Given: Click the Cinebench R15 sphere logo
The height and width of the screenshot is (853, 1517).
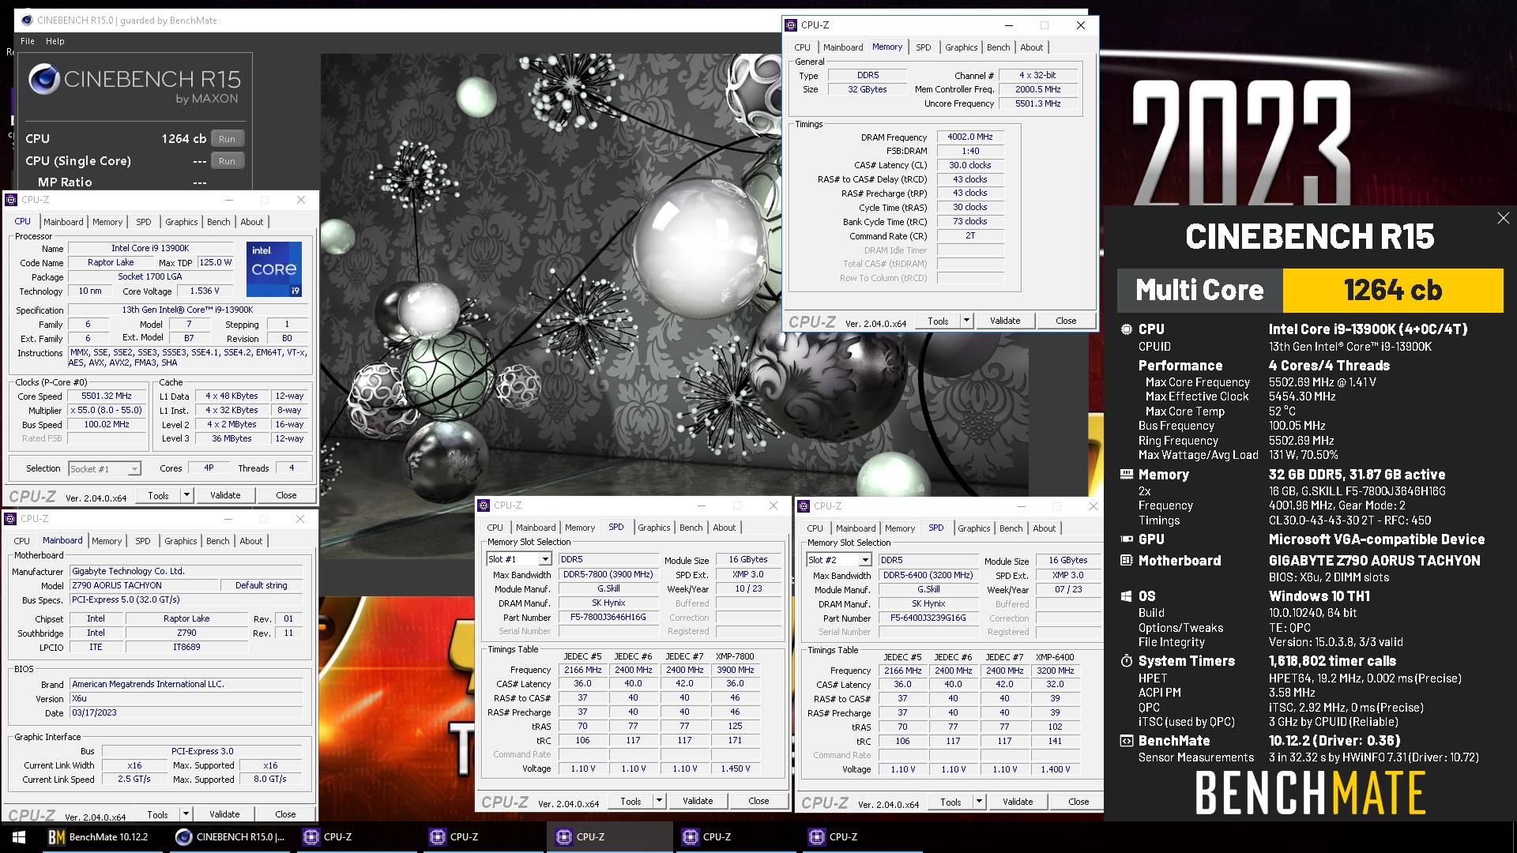Looking at the screenshot, I should pyautogui.click(x=44, y=79).
